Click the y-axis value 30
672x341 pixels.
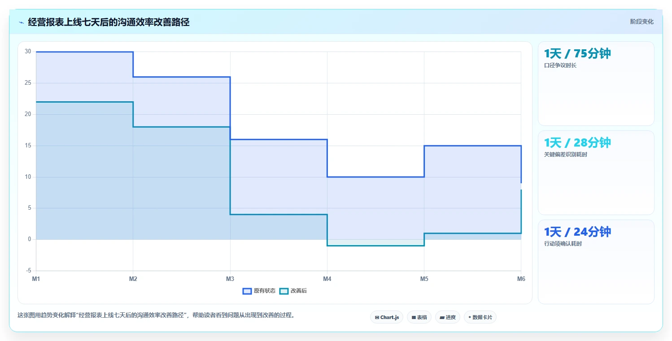point(28,52)
